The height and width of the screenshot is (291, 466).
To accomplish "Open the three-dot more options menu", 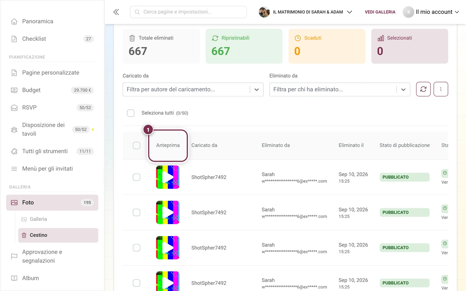I will pos(441,89).
